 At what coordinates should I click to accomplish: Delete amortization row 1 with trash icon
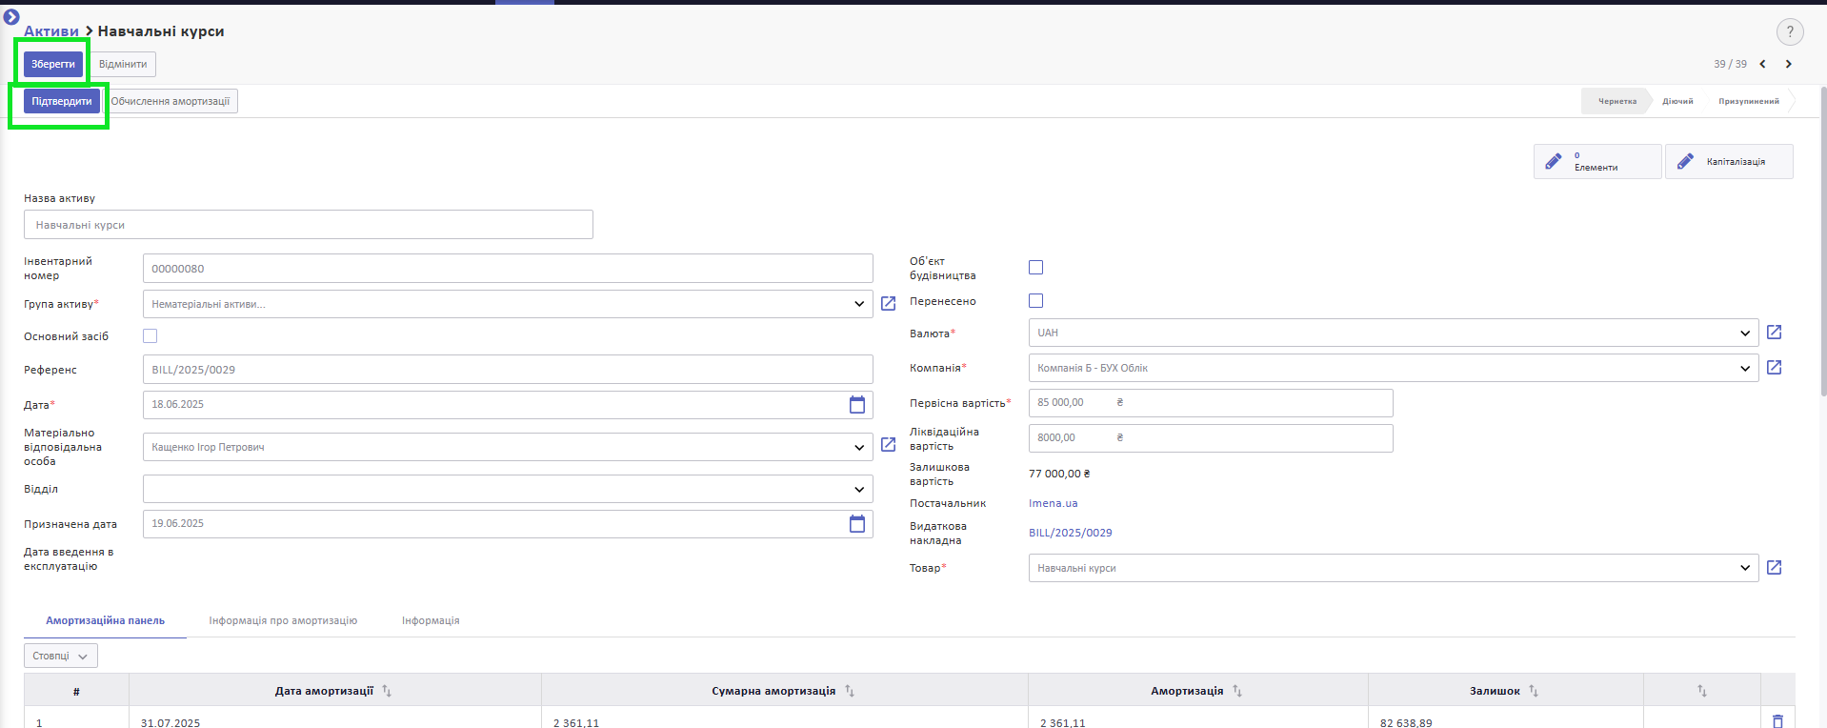[x=1777, y=721]
